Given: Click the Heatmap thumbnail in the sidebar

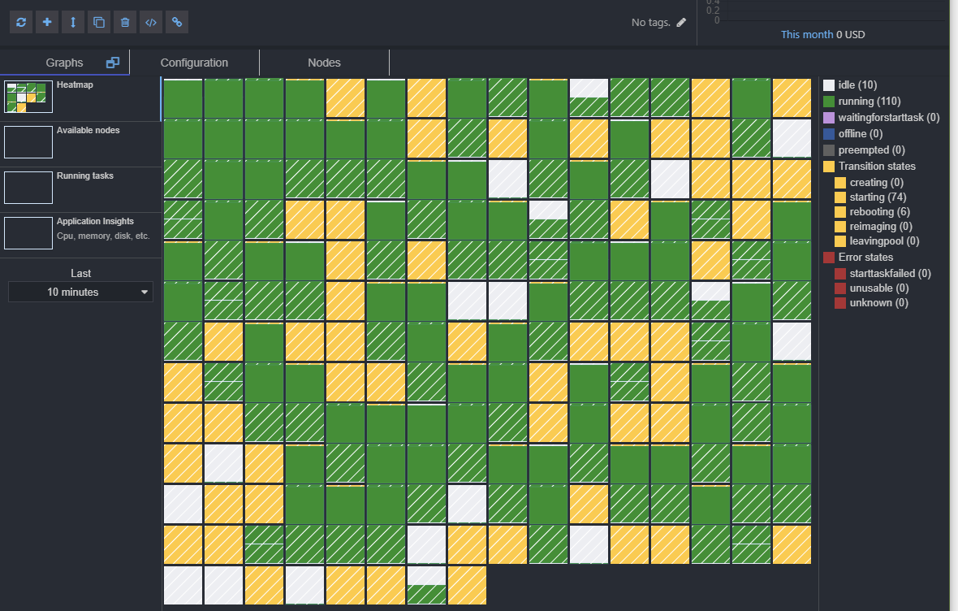Looking at the screenshot, I should click(28, 97).
